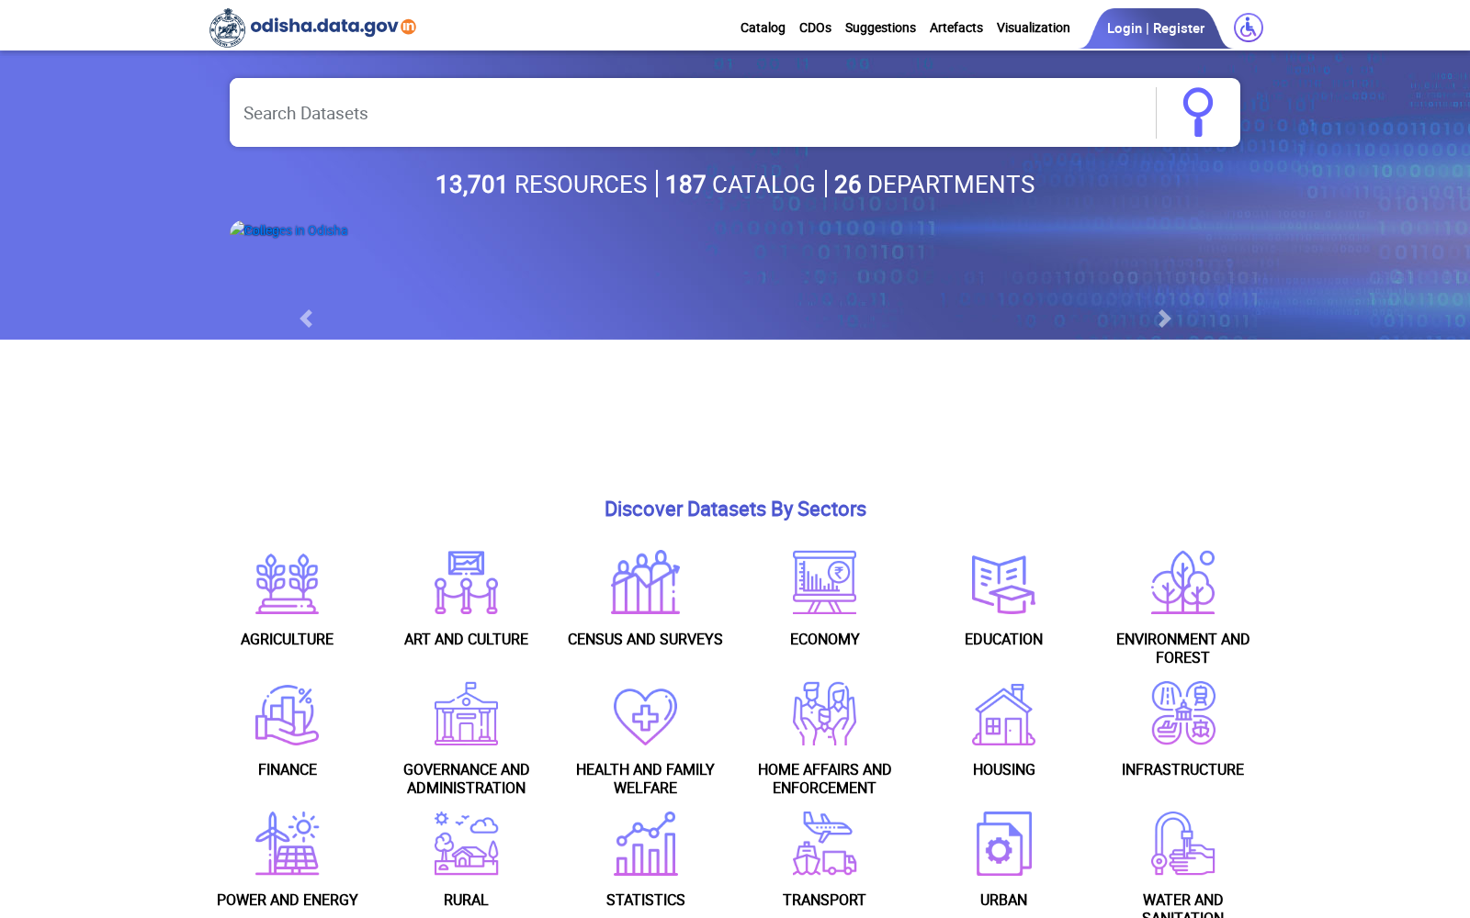Click the URBAN label link

[x=1003, y=900]
